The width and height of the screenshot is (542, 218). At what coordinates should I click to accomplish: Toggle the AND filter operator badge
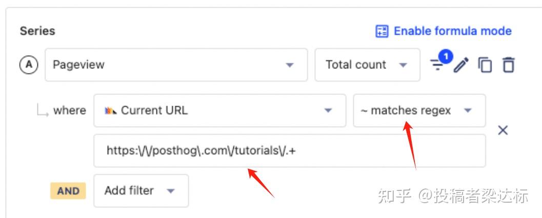pyautogui.click(x=68, y=191)
